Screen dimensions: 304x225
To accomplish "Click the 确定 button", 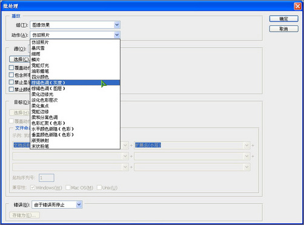I will click(x=283, y=19).
